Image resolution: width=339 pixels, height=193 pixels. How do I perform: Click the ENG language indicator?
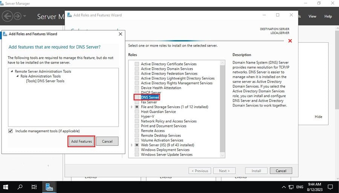pos(300,187)
